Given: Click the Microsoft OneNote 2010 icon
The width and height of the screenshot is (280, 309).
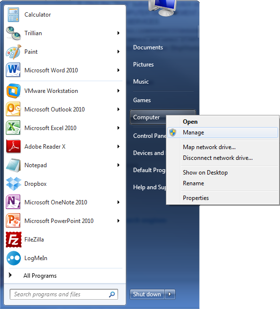Looking at the screenshot, I should click(x=13, y=202).
